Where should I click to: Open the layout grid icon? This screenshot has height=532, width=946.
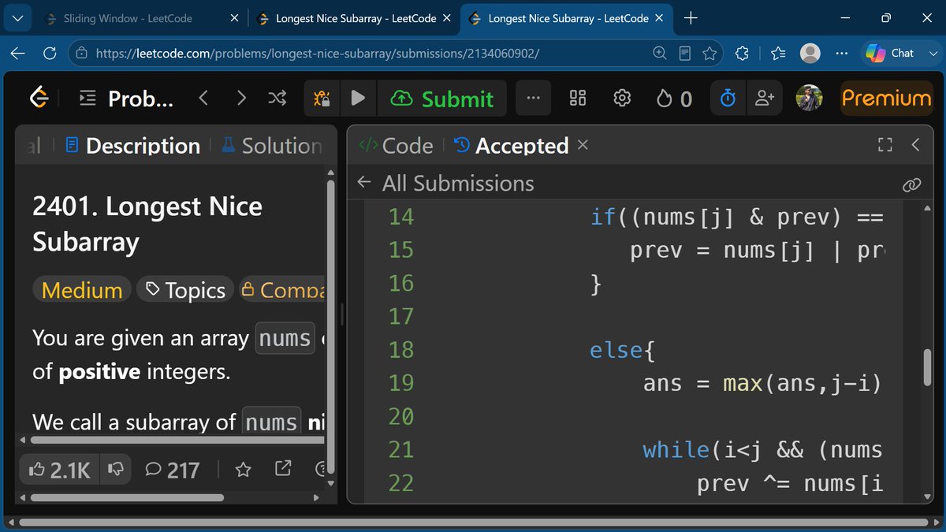578,99
